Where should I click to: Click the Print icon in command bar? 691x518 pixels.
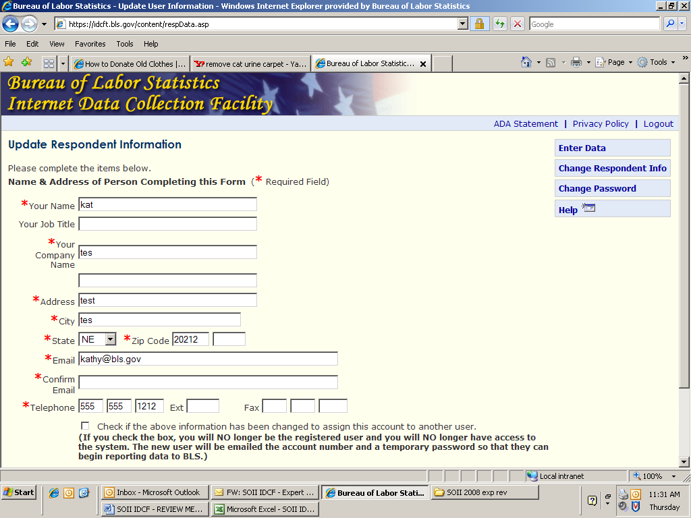(576, 63)
